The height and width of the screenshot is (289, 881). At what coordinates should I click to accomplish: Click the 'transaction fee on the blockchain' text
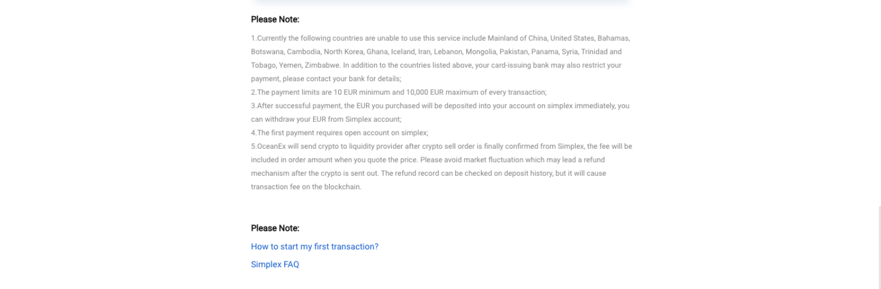(x=306, y=187)
